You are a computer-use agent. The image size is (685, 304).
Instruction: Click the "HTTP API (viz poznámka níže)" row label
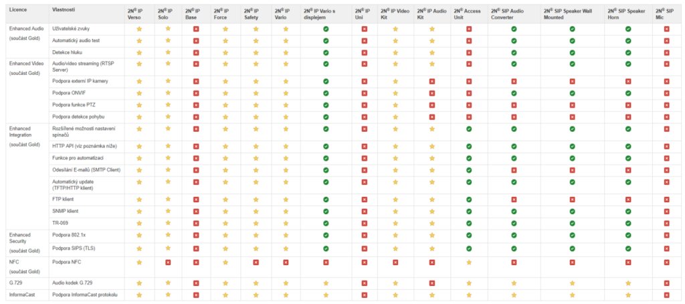pyautogui.click(x=82, y=146)
